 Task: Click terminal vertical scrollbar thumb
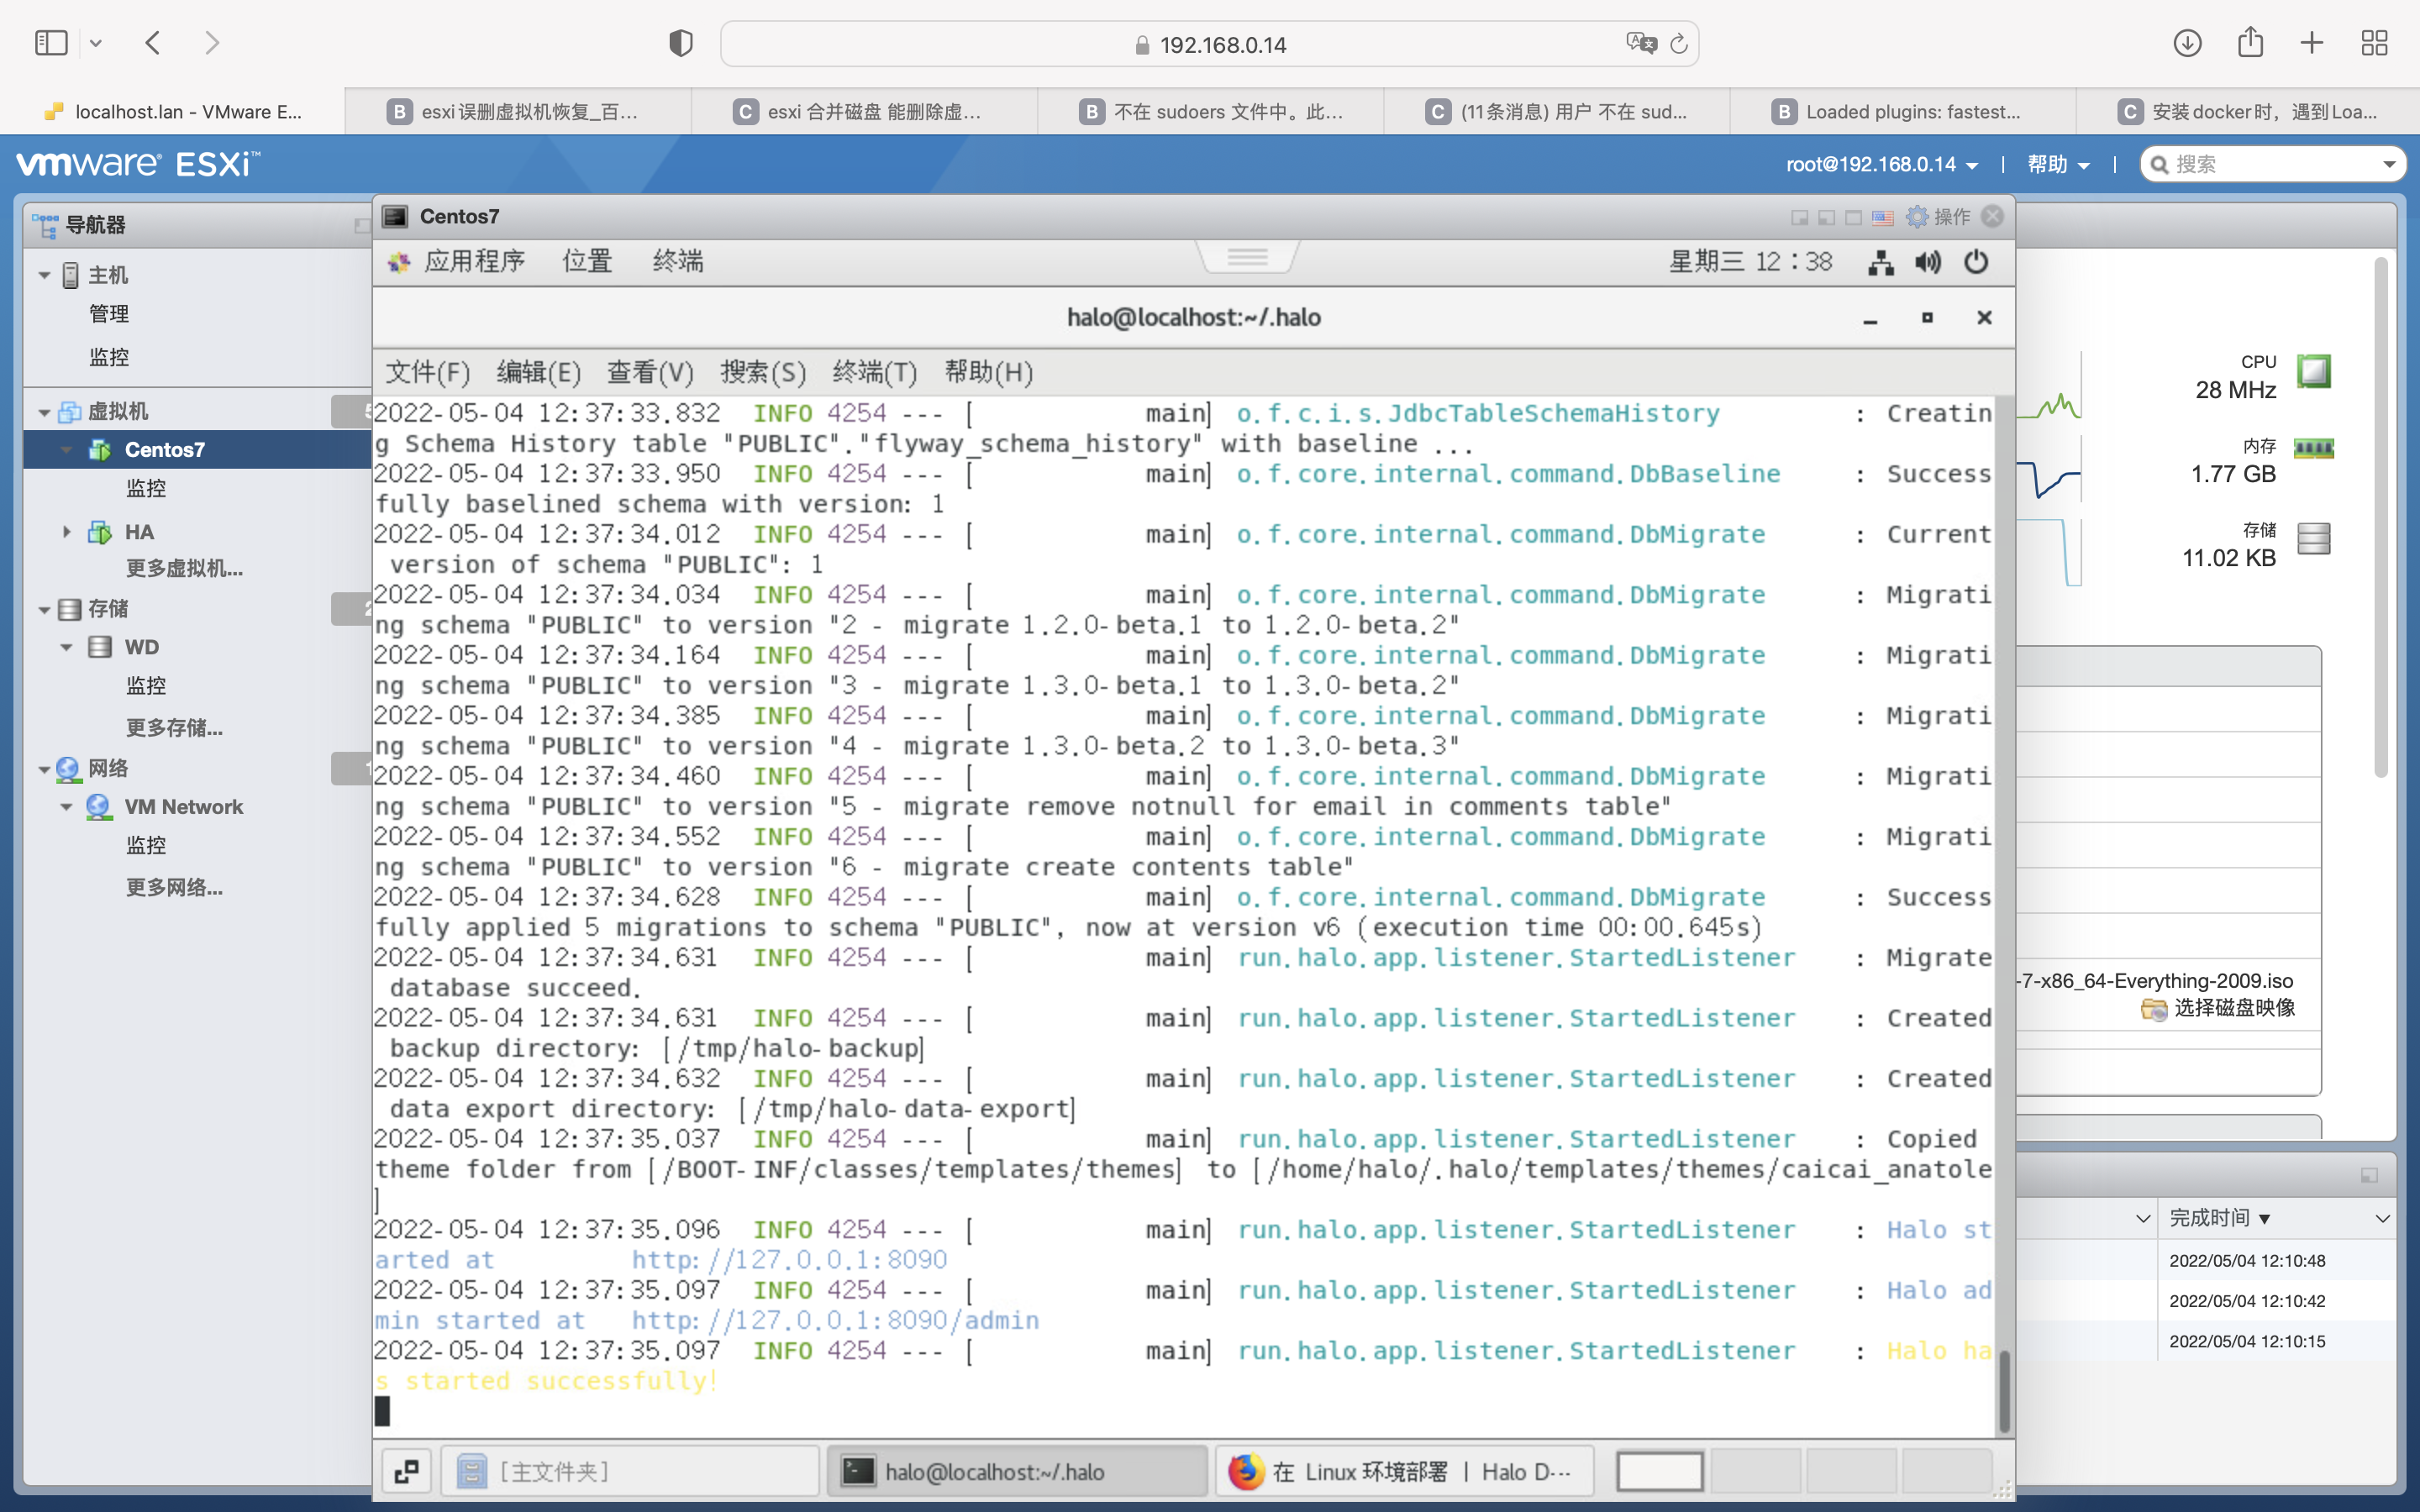[x=2003, y=1392]
